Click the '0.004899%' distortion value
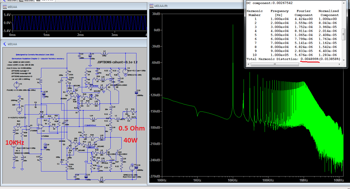This screenshot has width=350, height=189. pos(310,59)
